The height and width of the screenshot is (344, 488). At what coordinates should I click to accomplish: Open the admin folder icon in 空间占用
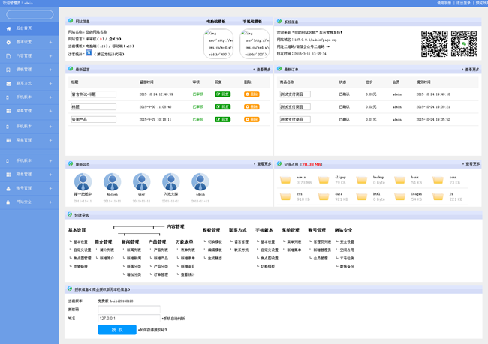point(285,180)
